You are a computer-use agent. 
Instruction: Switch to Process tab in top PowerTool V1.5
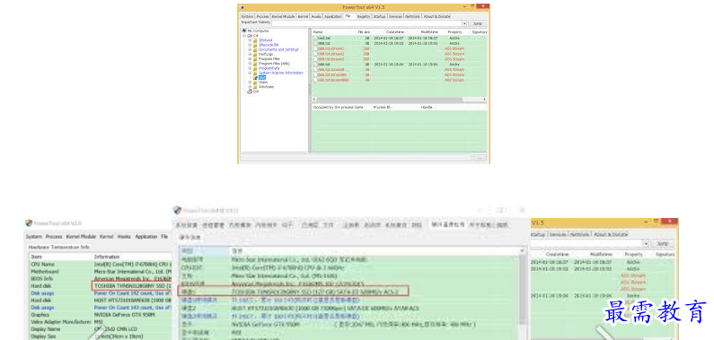(x=263, y=16)
